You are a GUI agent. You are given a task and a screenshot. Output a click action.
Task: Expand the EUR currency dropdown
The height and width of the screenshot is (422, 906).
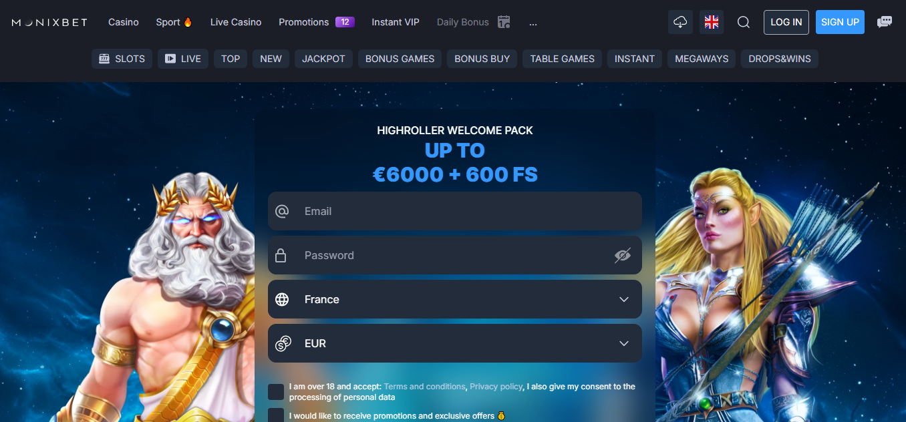click(x=455, y=343)
